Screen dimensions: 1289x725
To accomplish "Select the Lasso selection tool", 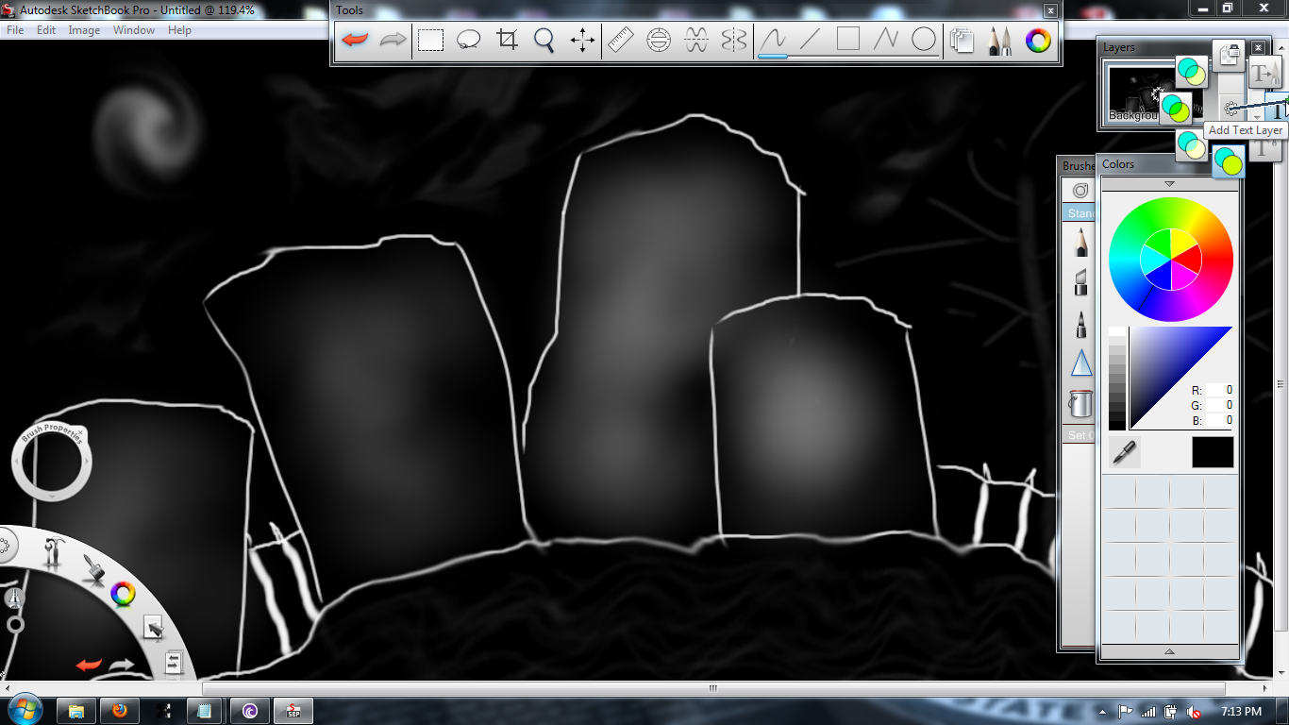I will click(x=469, y=40).
